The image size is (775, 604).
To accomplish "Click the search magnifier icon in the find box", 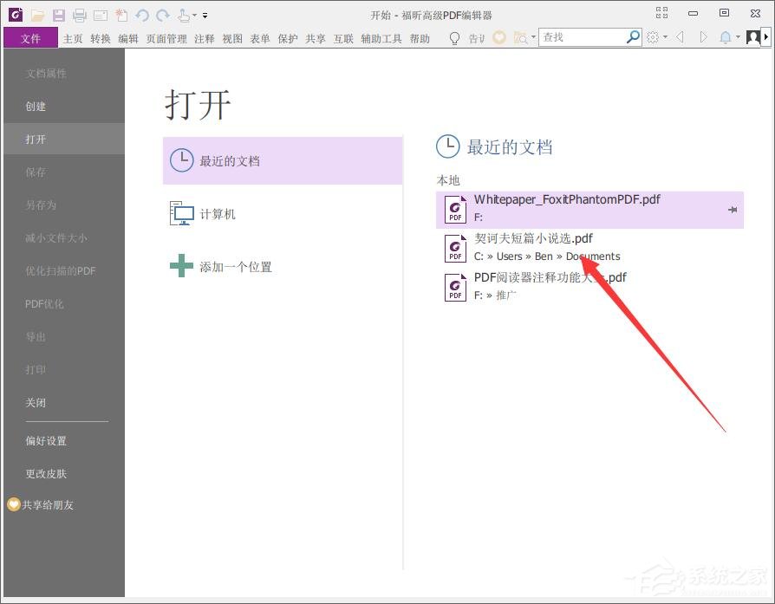I will (633, 36).
